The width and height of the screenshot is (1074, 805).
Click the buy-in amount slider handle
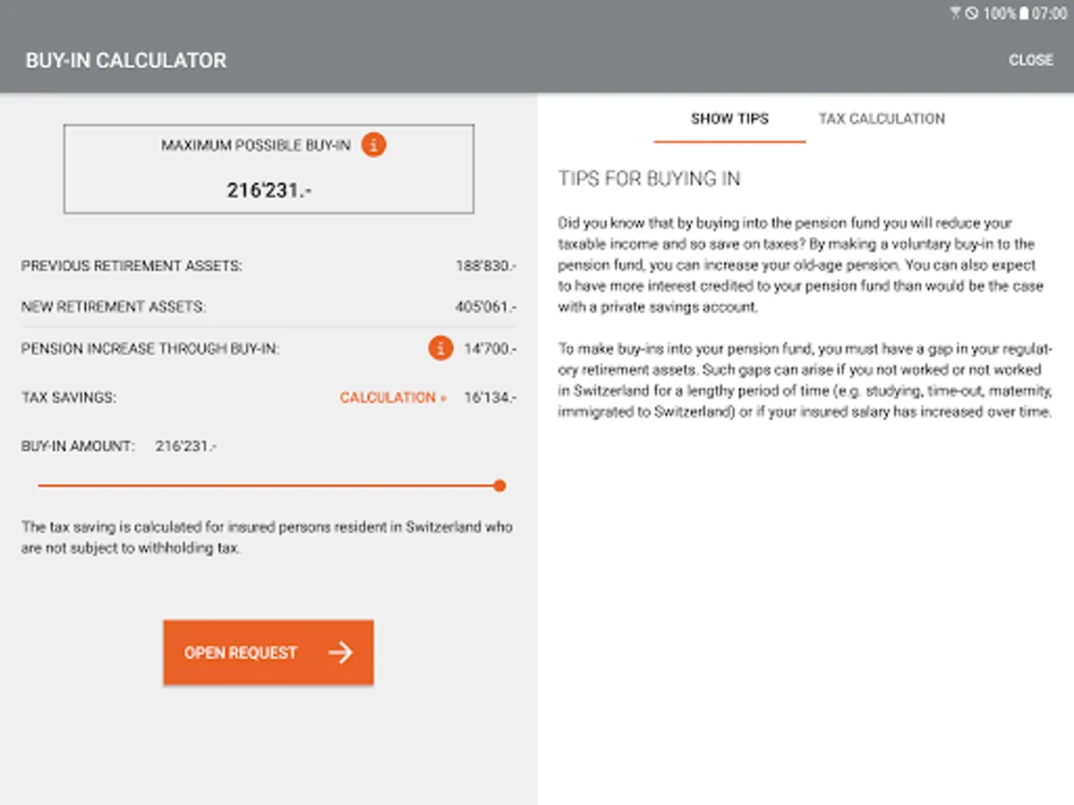point(499,486)
